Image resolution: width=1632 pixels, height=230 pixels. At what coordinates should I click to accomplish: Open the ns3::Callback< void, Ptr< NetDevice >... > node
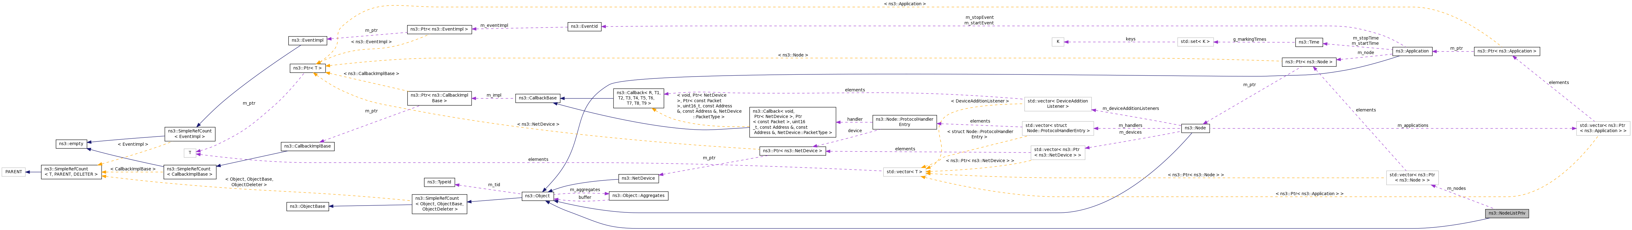[792, 122]
